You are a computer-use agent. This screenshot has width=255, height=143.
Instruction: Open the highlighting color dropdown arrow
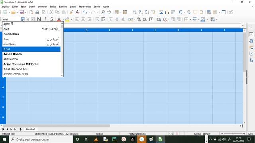pyautogui.click(x=71, y=19)
